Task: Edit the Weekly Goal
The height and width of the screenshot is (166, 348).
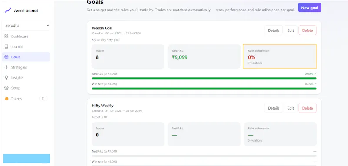Action: point(291,30)
